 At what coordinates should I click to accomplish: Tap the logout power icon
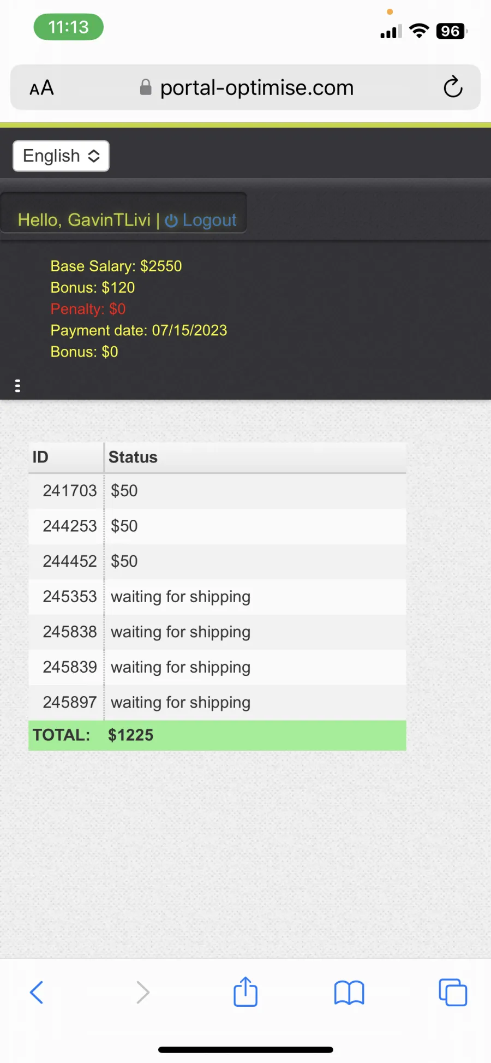(171, 221)
